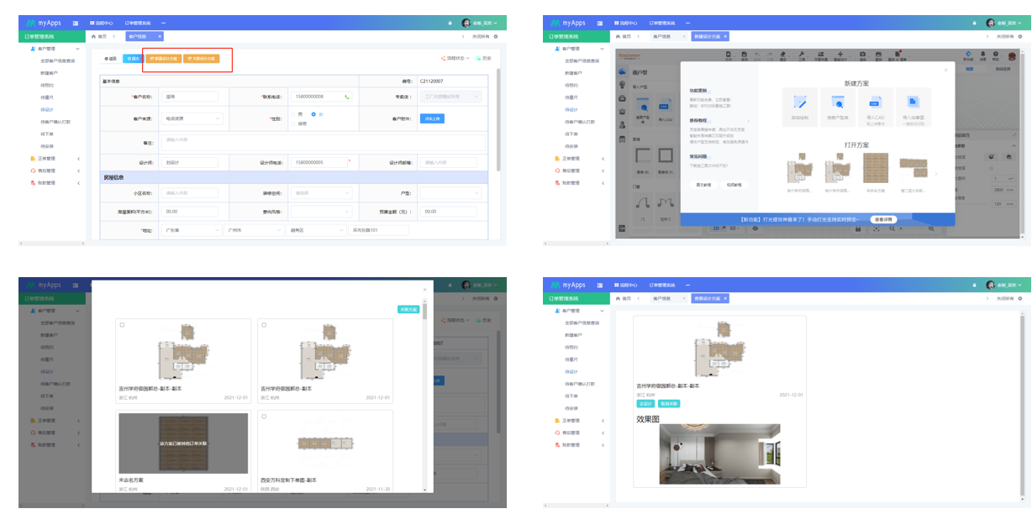Click the green phone icon in 联系电话 field
This screenshot has width=1032, height=514.
point(346,97)
